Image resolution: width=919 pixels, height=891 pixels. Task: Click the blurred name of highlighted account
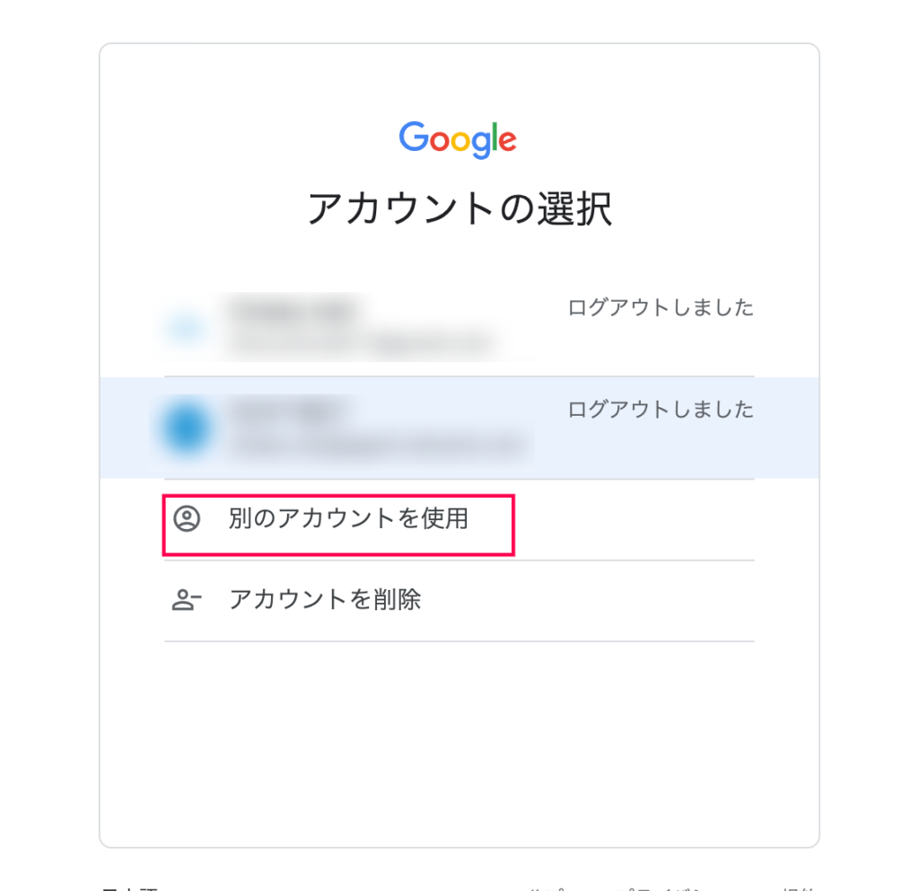pos(288,410)
